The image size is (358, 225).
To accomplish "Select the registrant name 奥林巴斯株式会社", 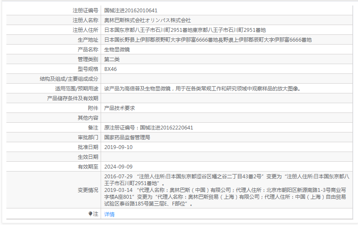I will pos(147,20).
